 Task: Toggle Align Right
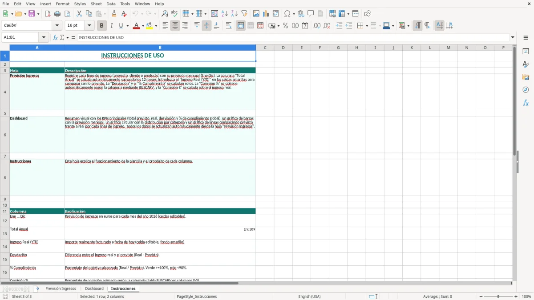(185, 26)
